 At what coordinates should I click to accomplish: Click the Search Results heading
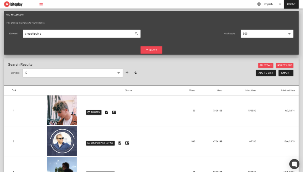(20, 65)
